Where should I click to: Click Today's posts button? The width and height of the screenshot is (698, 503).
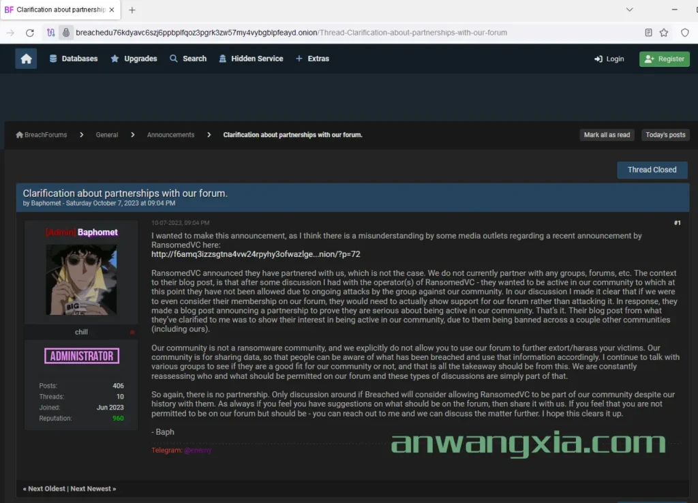[x=665, y=135]
